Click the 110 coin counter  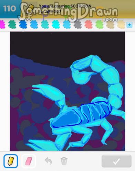point(10,9)
